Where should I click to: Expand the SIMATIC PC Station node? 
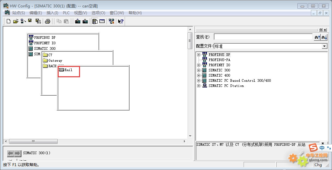coord(199,86)
